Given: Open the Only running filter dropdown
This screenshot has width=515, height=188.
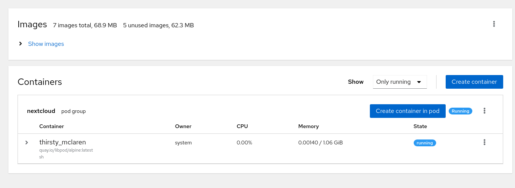Looking at the screenshot, I should click(x=400, y=82).
